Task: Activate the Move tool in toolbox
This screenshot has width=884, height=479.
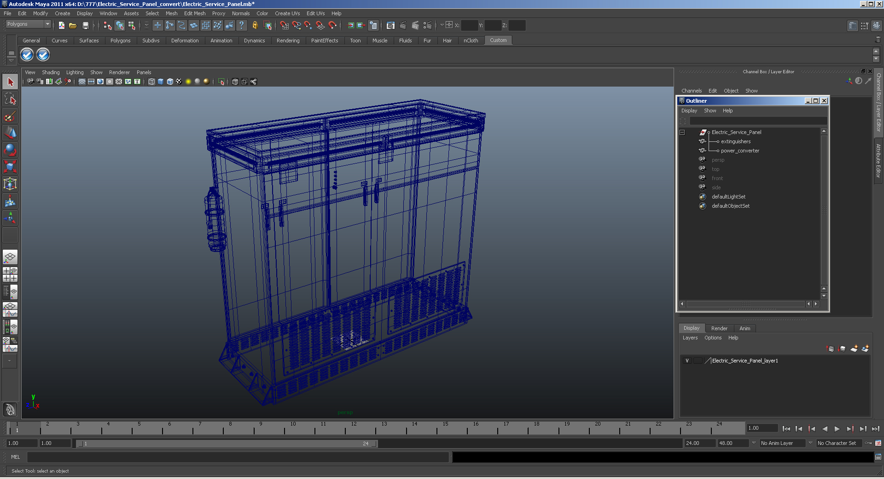Action: pyautogui.click(x=10, y=133)
